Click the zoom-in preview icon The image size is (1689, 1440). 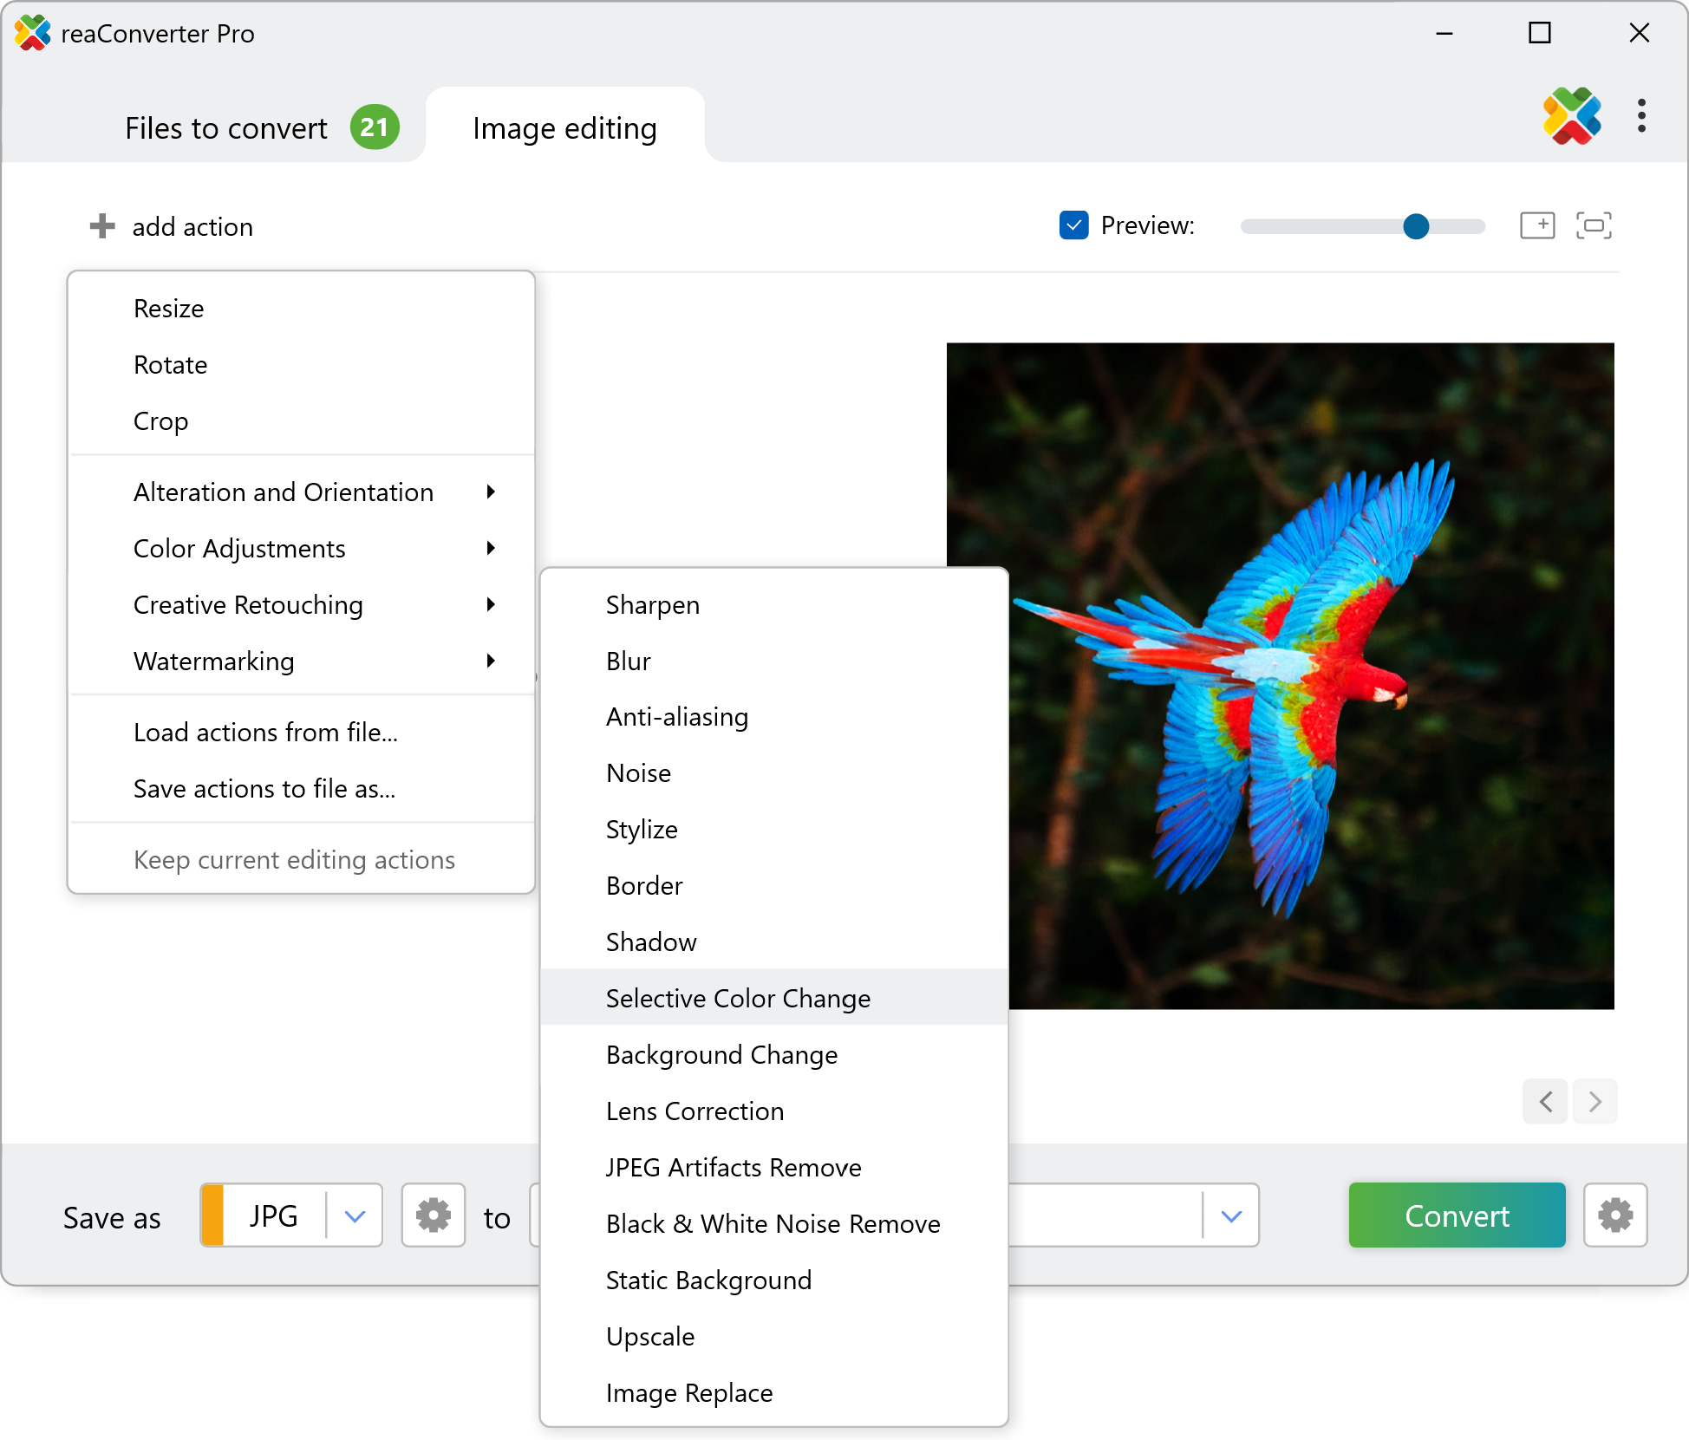(x=1537, y=225)
